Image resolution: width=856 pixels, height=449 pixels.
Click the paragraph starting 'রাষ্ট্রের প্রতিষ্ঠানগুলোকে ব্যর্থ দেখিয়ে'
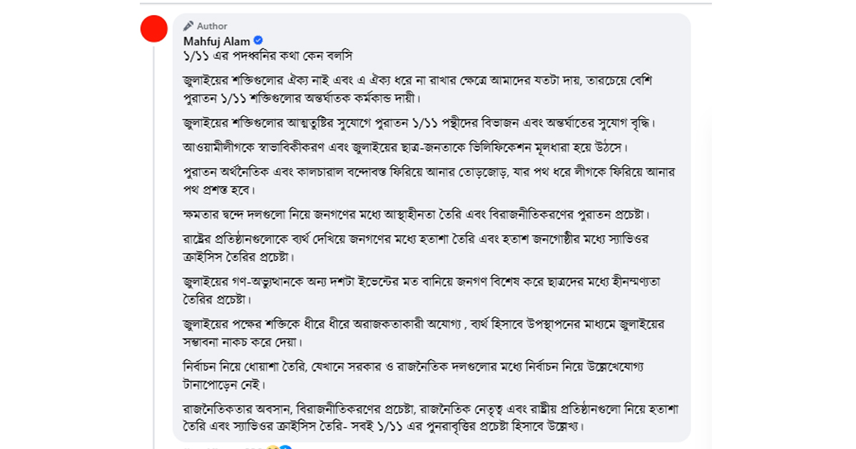click(416, 247)
